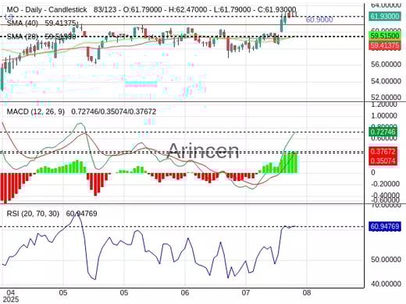
Task: Click the green 59.51500 SMA price tag
Action: coord(385,36)
